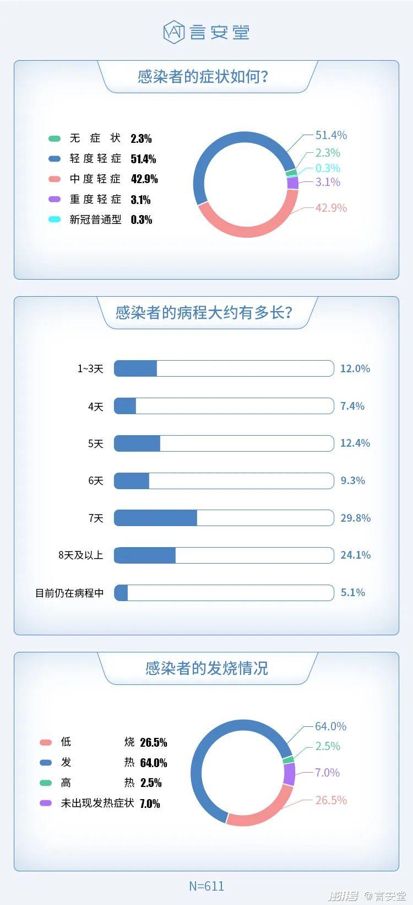The image size is (413, 905).
Task: Select the blue 轻度轻症 legend swatch
Action: pos(55,159)
